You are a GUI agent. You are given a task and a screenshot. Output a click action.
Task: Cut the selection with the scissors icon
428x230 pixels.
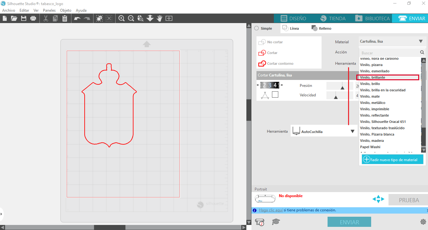(x=46, y=18)
